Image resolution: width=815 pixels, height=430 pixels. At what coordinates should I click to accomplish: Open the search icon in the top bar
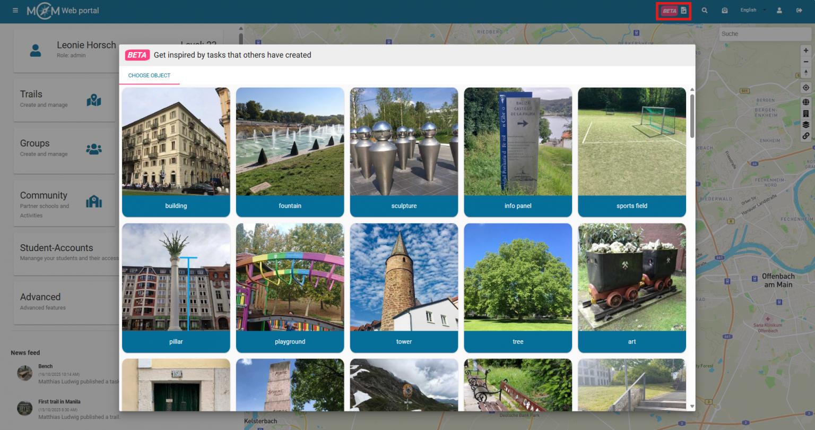pyautogui.click(x=704, y=10)
